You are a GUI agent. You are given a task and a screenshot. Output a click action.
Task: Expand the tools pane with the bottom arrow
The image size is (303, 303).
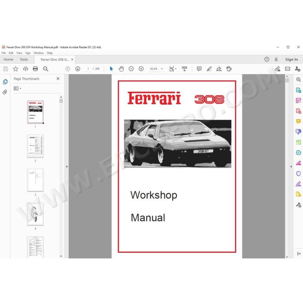[299, 254]
